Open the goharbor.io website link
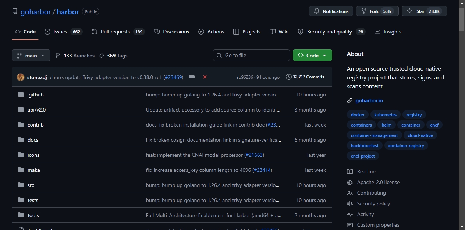 (x=369, y=100)
